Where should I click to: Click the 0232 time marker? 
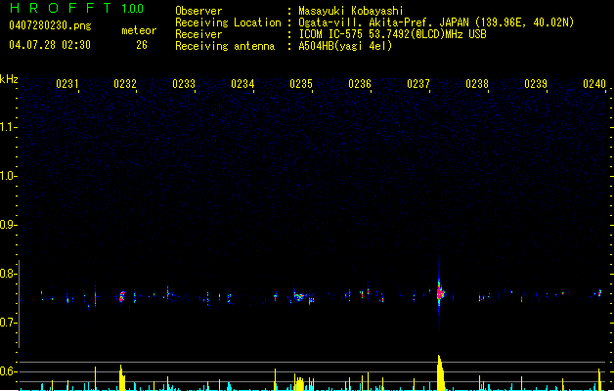pyautogui.click(x=125, y=84)
